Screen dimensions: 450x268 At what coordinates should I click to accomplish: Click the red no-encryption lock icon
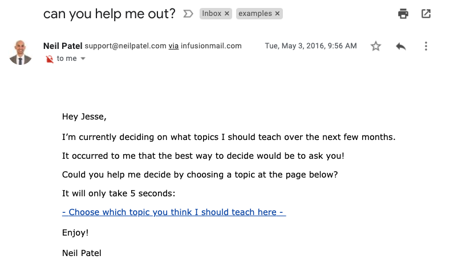pyautogui.click(x=49, y=59)
